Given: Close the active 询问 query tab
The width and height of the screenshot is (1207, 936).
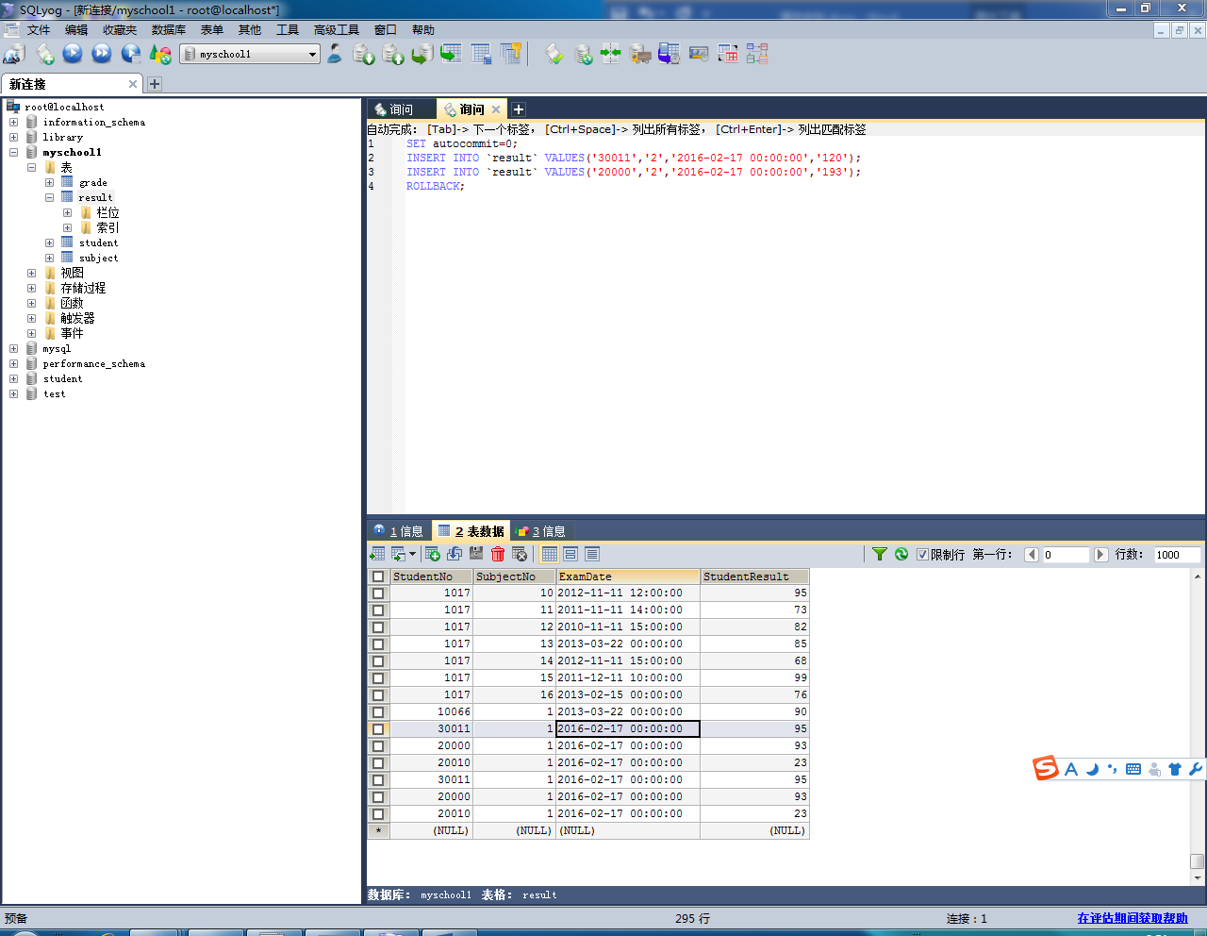Looking at the screenshot, I should (495, 109).
